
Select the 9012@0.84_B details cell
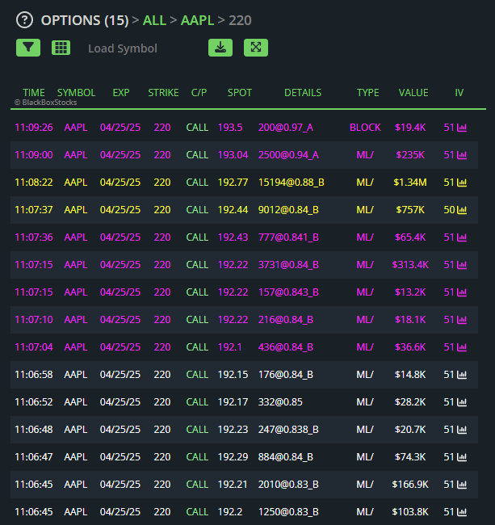click(x=288, y=210)
